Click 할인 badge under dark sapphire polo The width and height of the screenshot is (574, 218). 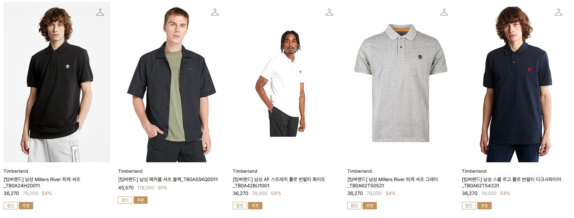[x=469, y=206]
